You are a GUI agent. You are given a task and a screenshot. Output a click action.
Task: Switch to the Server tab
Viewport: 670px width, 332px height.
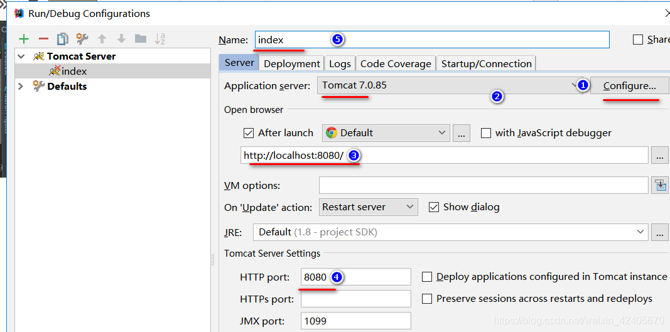click(x=239, y=63)
